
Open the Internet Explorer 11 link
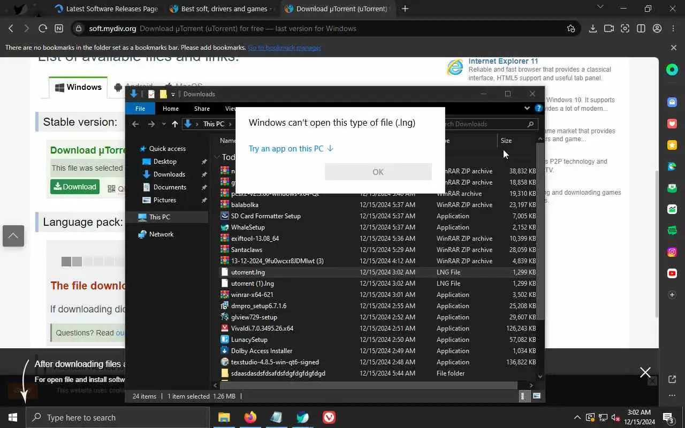coord(503,61)
